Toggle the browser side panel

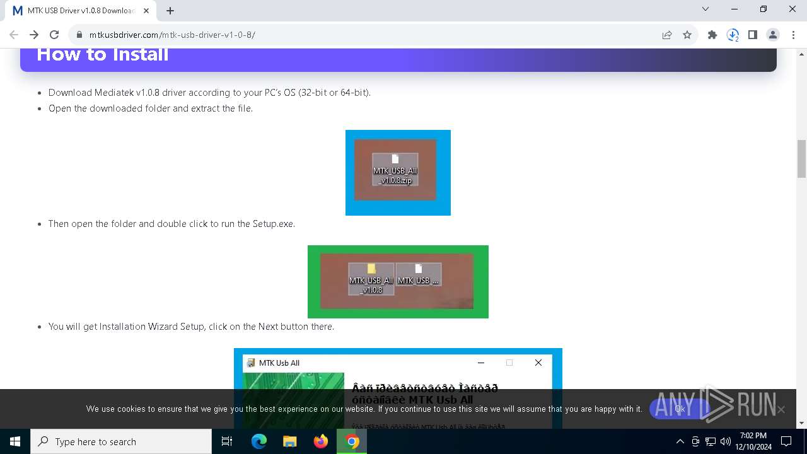[x=753, y=35]
